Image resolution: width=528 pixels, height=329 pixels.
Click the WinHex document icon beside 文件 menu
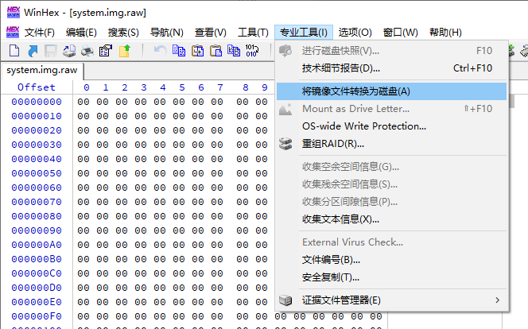13,33
